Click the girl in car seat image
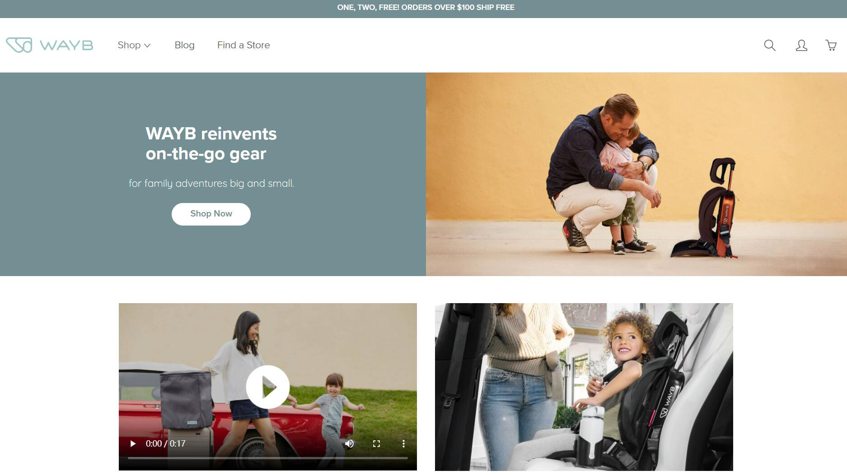Viewport: 847px width, 475px height. [x=584, y=387]
